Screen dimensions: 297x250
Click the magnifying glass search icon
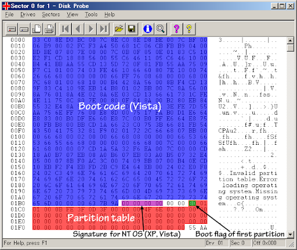click(161, 29)
